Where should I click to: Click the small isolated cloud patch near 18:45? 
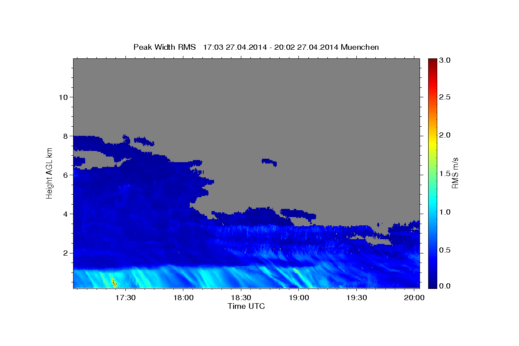[x=269, y=162]
